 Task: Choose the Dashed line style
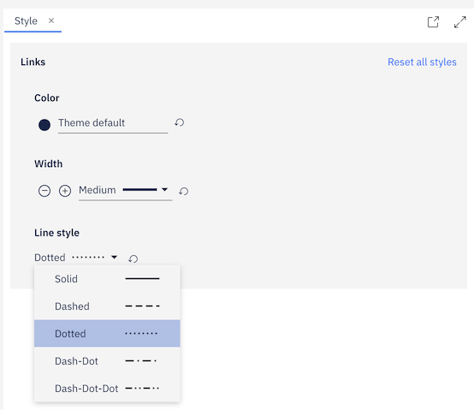tap(107, 306)
